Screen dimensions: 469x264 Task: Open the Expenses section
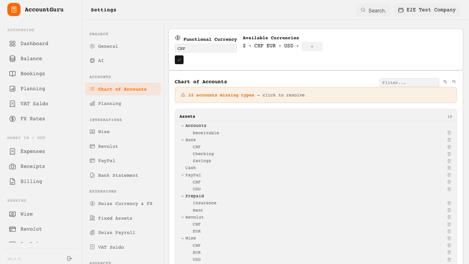pyautogui.click(x=33, y=151)
